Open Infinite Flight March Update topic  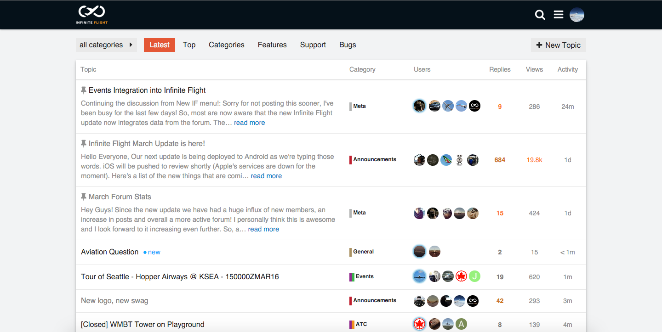[x=147, y=143]
